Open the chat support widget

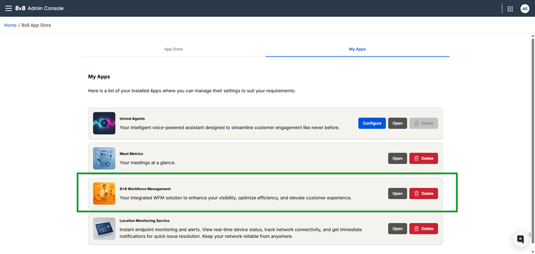point(520,239)
